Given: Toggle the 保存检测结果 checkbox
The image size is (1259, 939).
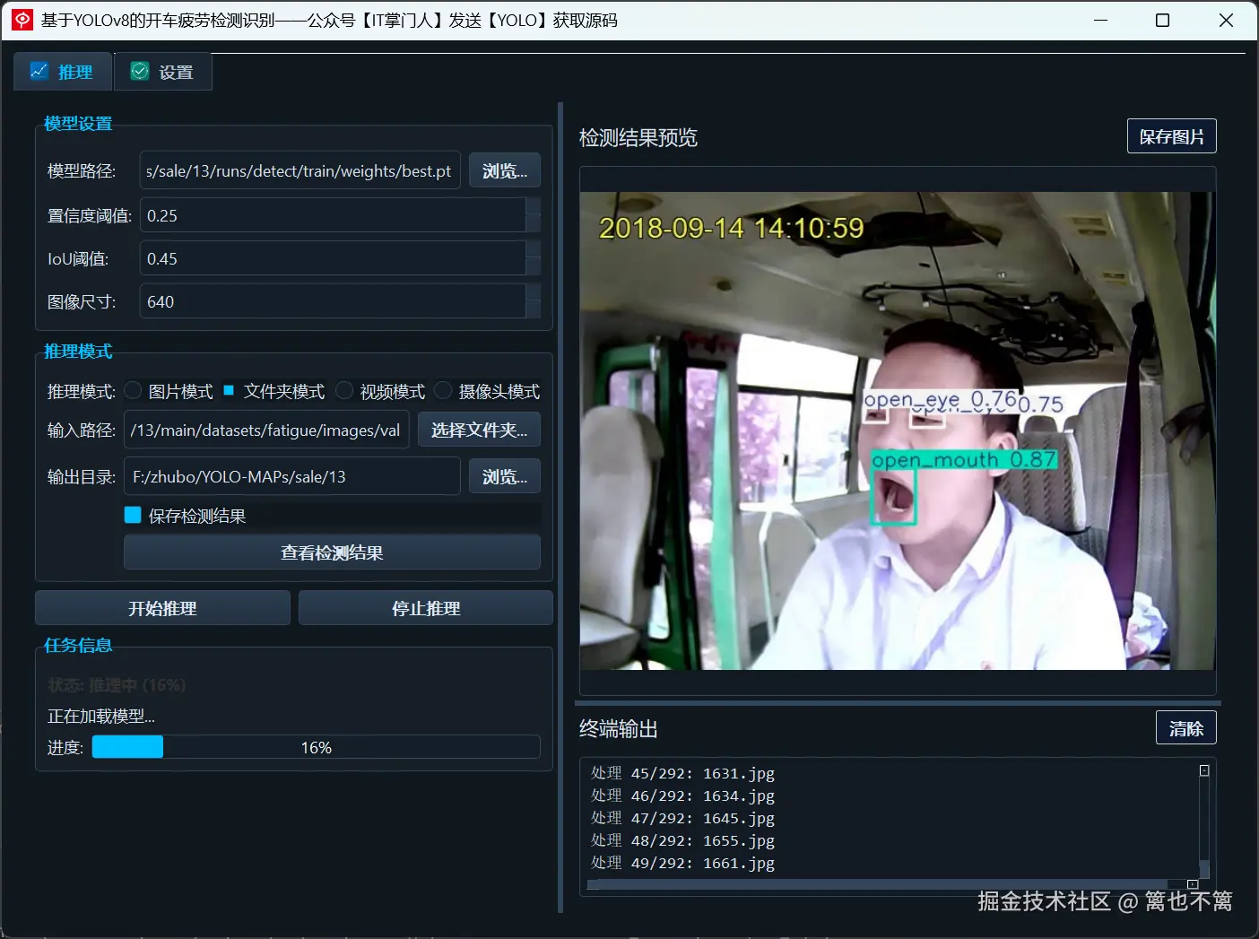Looking at the screenshot, I should click(133, 515).
